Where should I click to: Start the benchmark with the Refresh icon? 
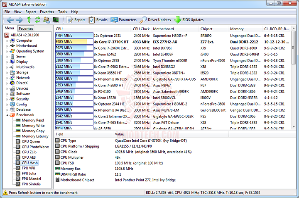tap(37, 20)
